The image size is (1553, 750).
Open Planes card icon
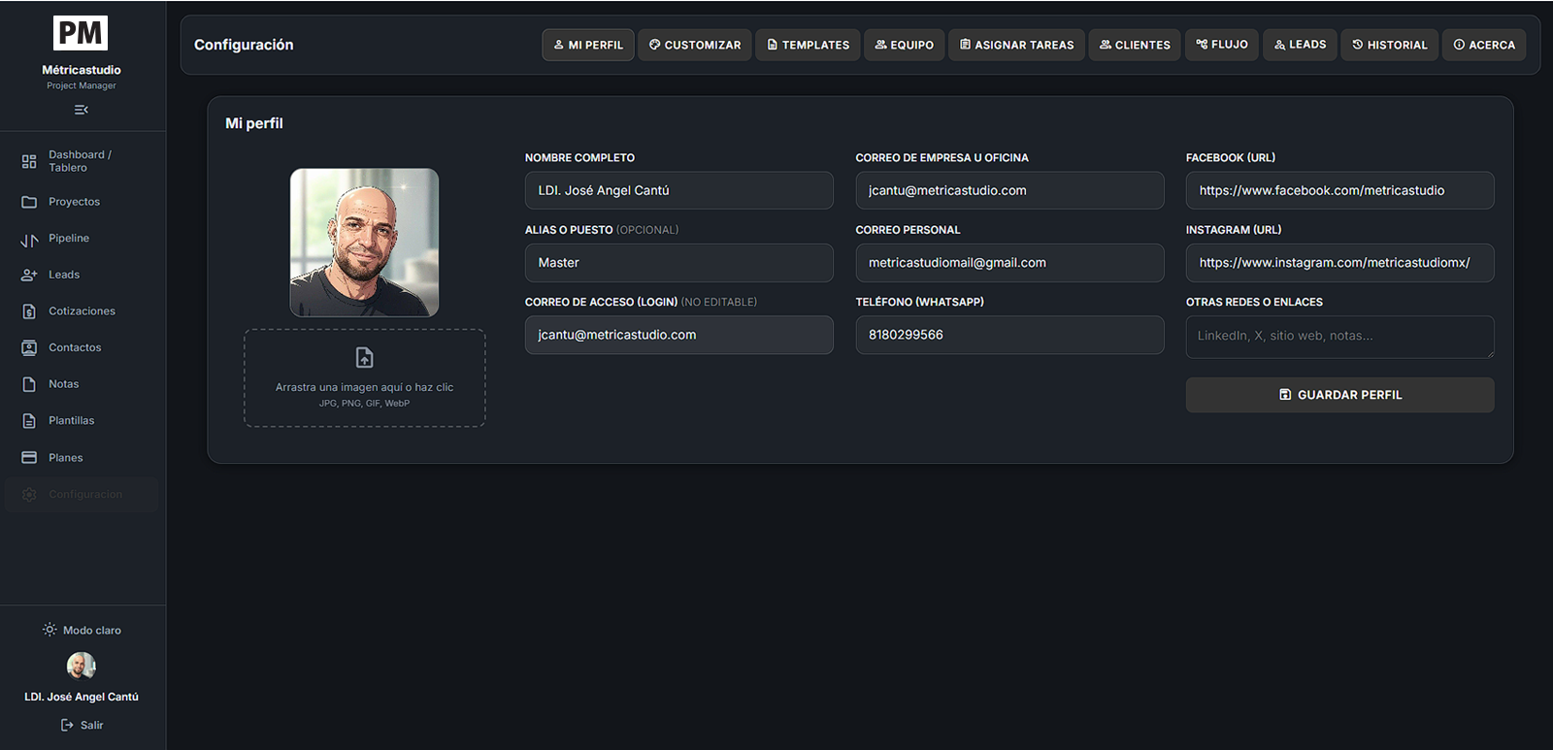point(29,457)
